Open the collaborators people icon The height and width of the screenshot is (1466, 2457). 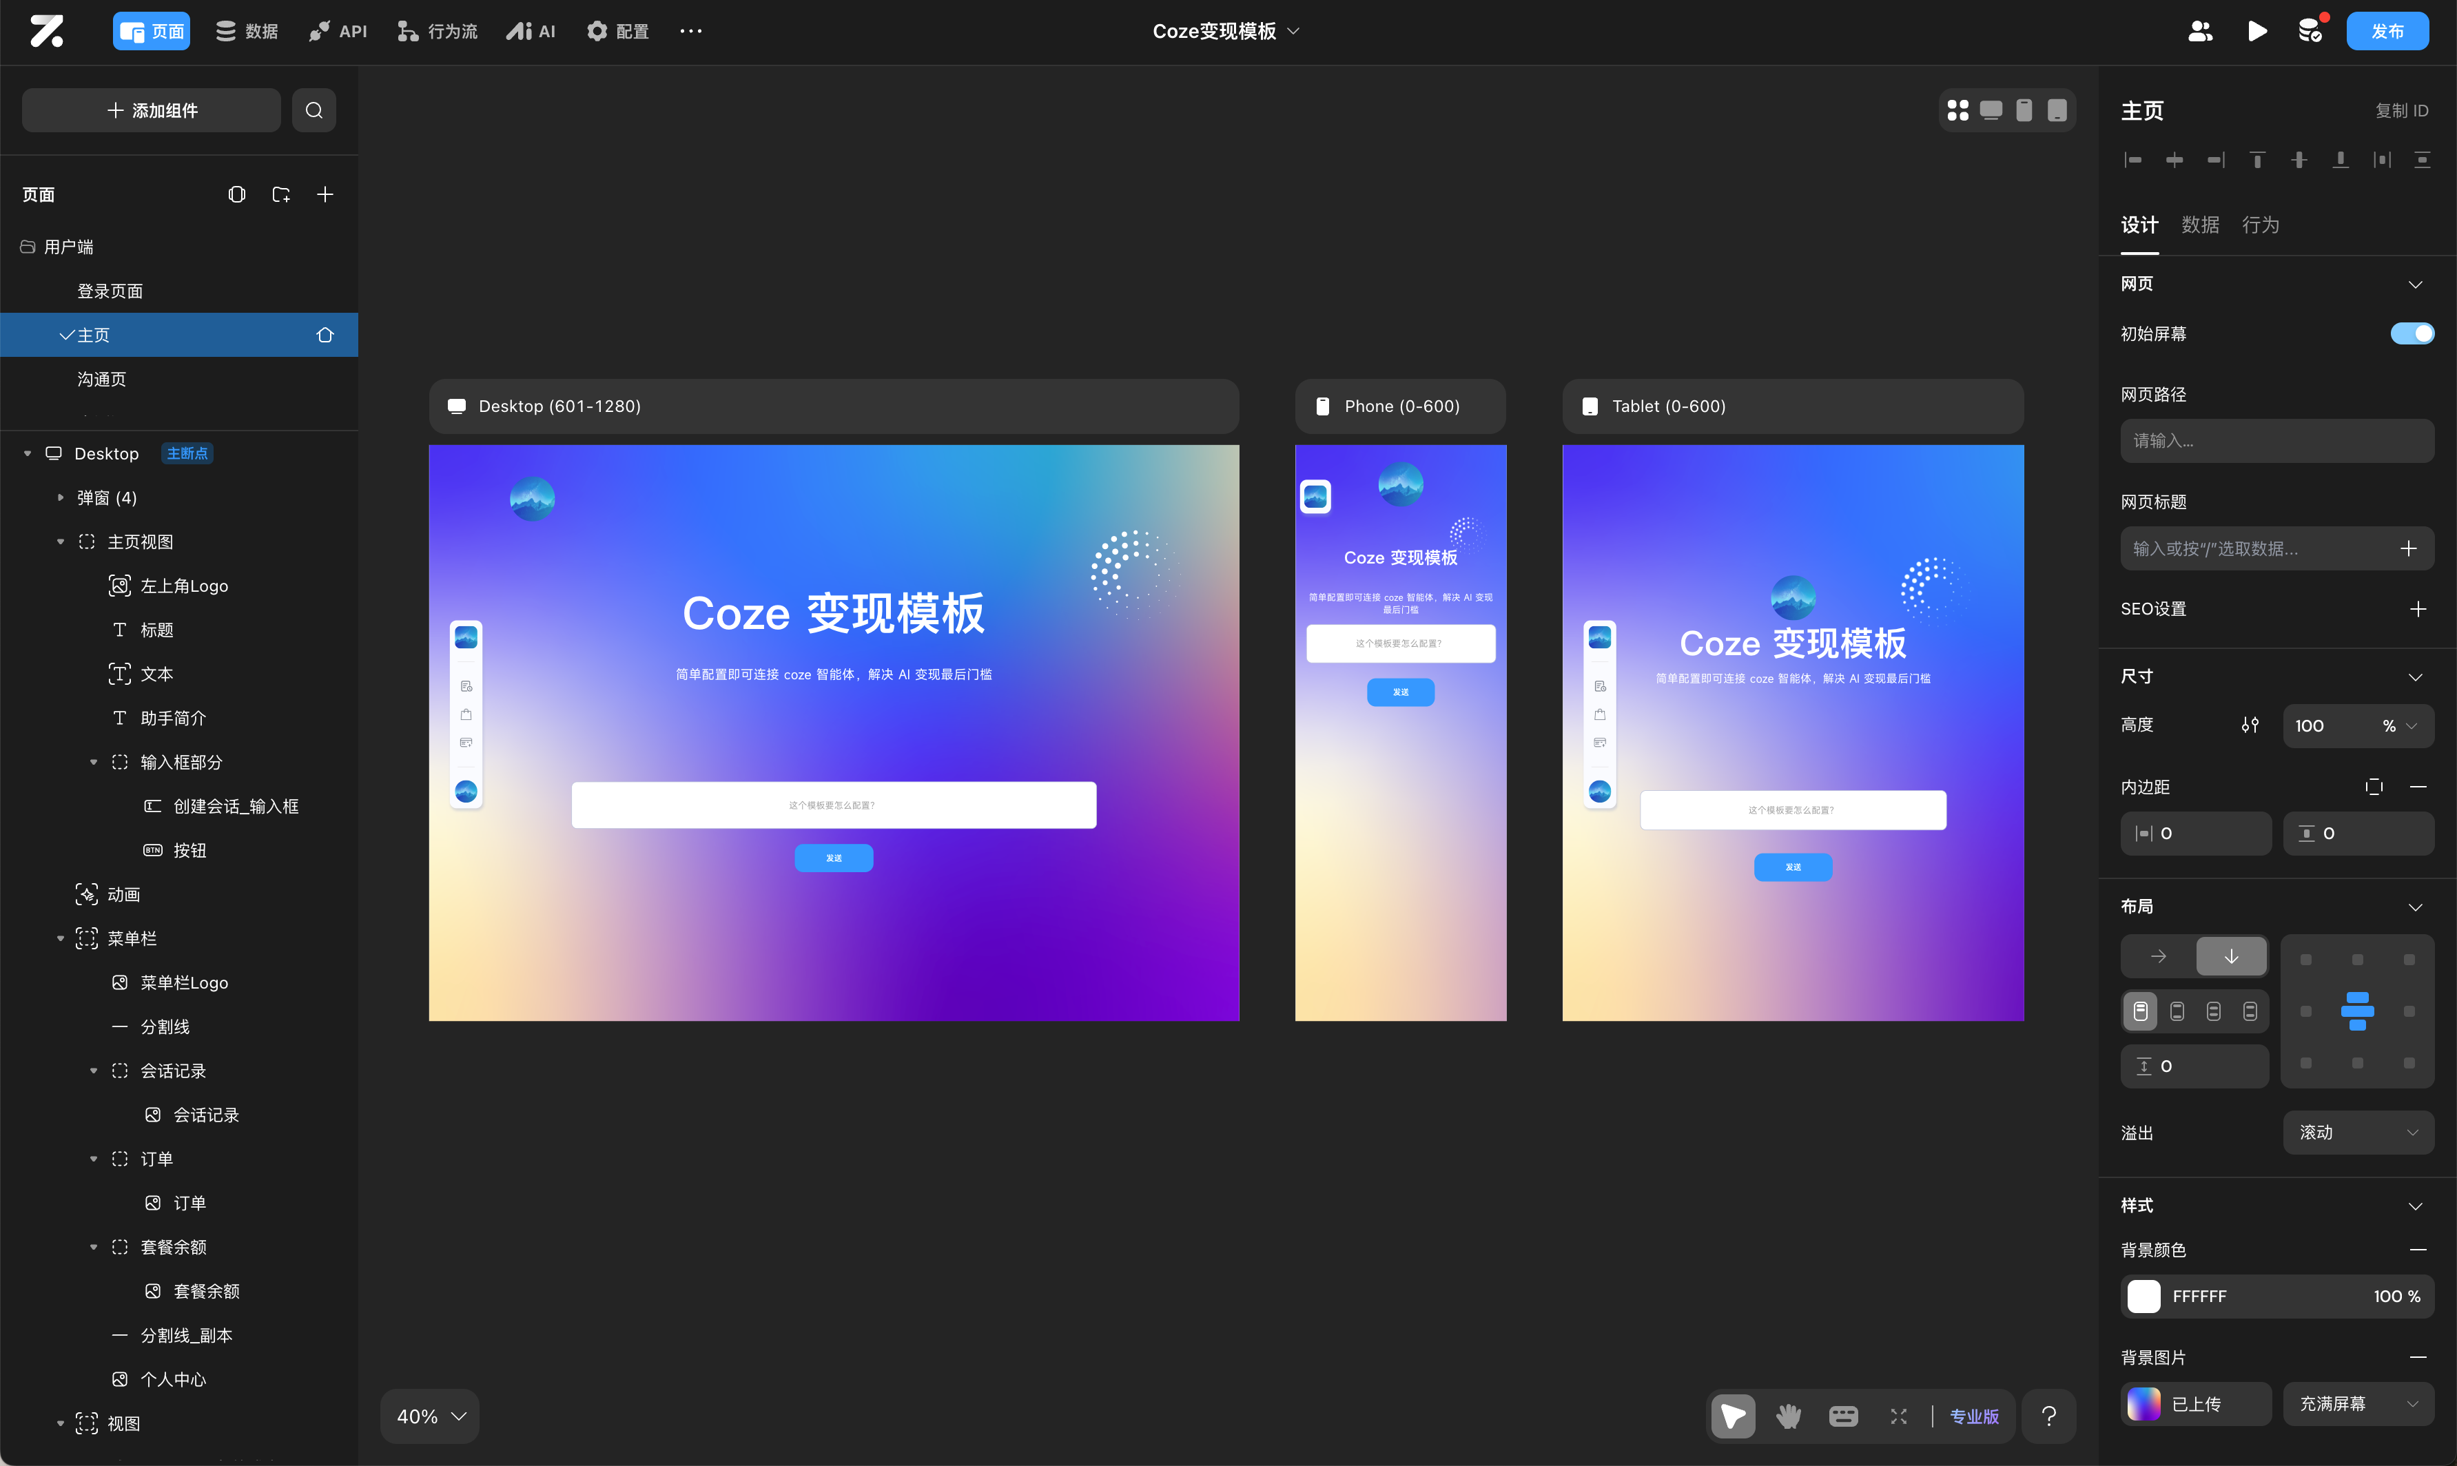pos(2200,32)
